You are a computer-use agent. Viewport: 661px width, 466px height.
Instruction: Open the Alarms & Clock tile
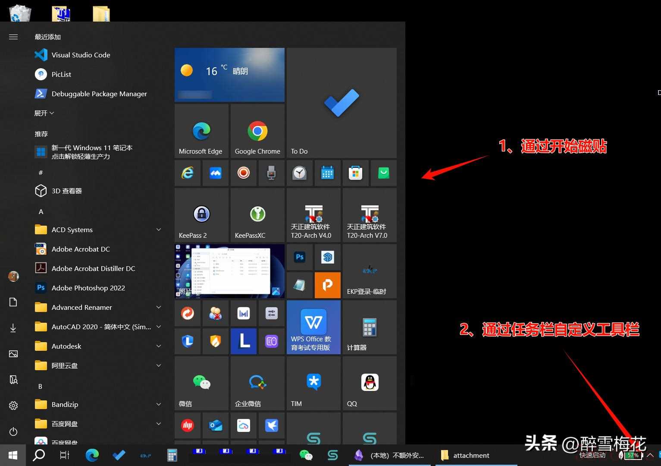(x=300, y=173)
